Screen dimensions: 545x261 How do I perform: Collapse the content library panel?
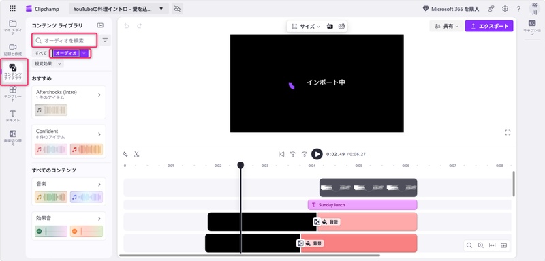click(100, 25)
